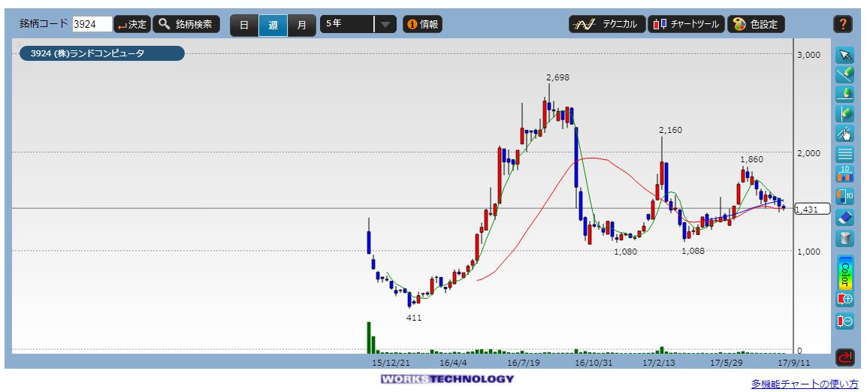Click the trash bin delete icon
Image resolution: width=867 pixels, height=392 pixels.
[x=845, y=238]
